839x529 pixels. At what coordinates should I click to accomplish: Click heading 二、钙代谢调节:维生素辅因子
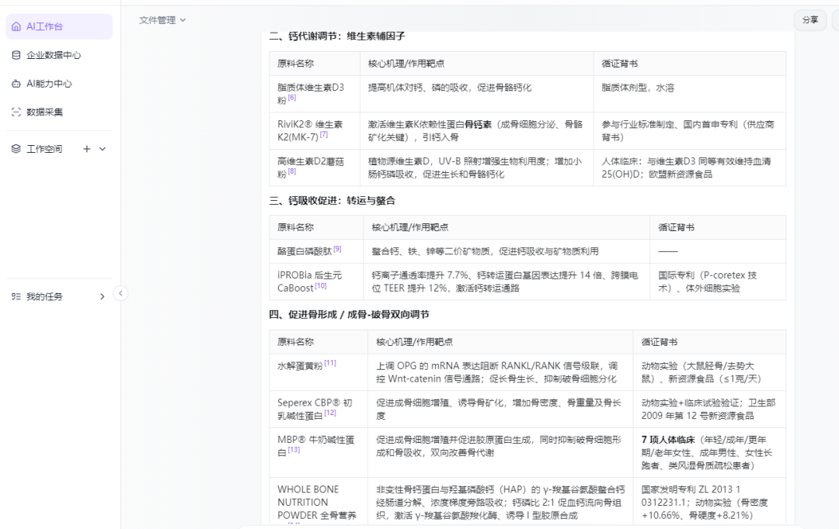pyautogui.click(x=337, y=36)
